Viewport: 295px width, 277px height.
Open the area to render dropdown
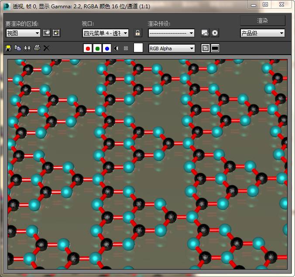click(23, 33)
